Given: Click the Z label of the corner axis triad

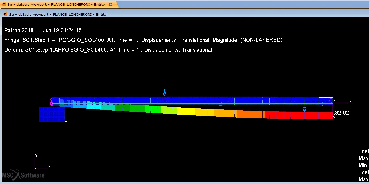Looking at the screenshot, I should pos(36,168).
